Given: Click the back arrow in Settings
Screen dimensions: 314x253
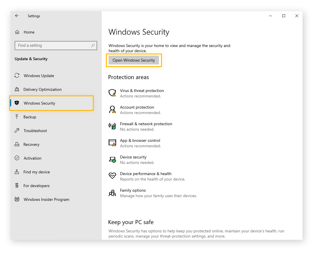Looking at the screenshot, I should [x=17, y=16].
